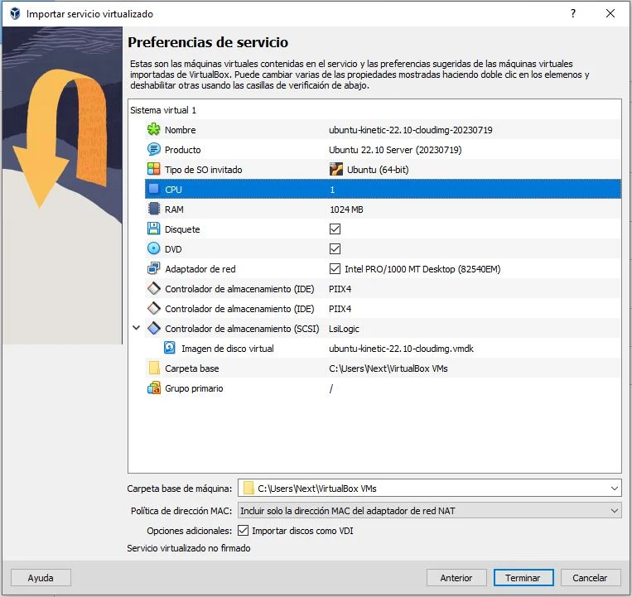
Task: Select the RAM row label
Action: pos(174,209)
